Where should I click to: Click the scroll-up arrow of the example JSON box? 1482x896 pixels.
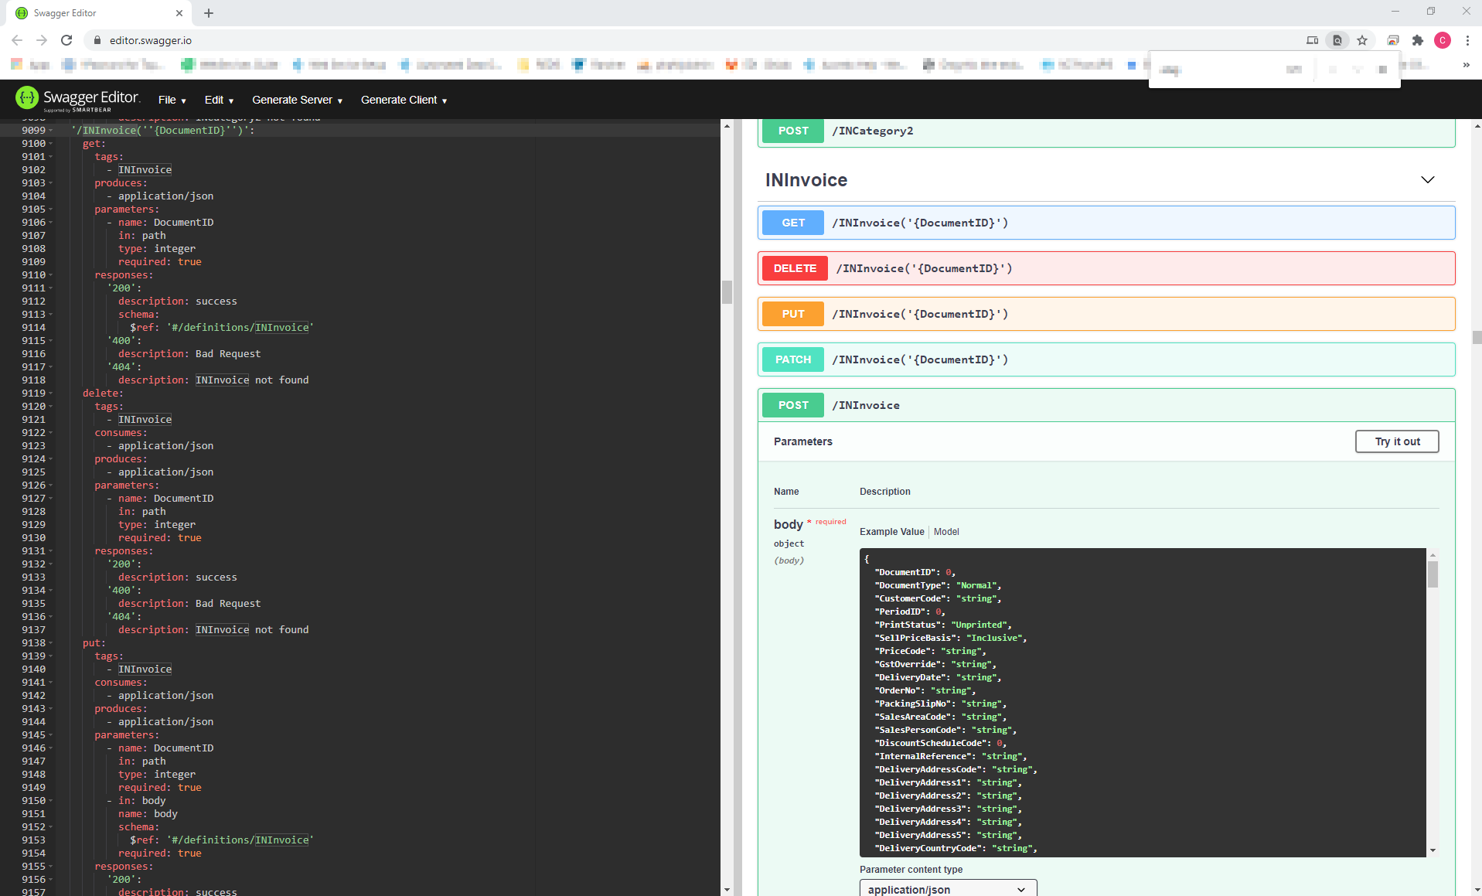1433,554
